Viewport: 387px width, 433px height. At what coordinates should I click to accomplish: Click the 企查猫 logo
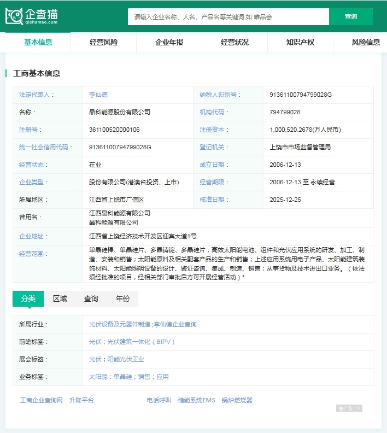32,16
